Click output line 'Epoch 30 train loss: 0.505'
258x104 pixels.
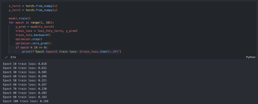tap(25, 72)
